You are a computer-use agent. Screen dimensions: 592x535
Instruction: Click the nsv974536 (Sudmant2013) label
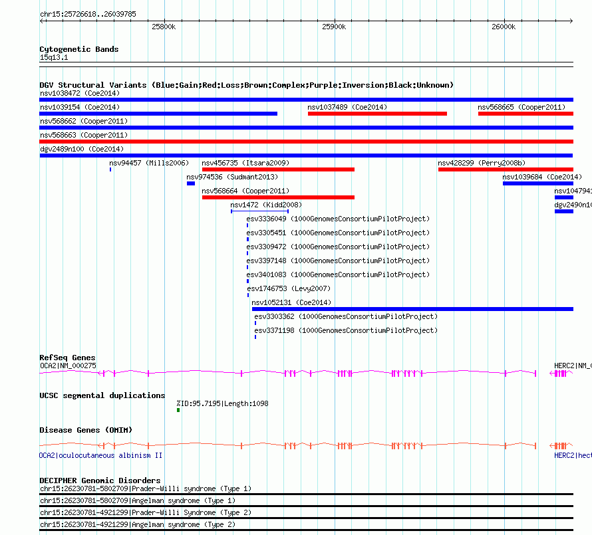pyautogui.click(x=232, y=177)
